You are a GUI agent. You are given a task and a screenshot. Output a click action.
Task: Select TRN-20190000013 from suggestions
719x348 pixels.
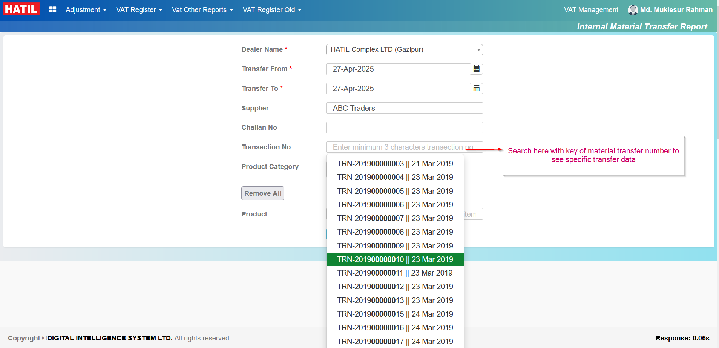click(395, 300)
